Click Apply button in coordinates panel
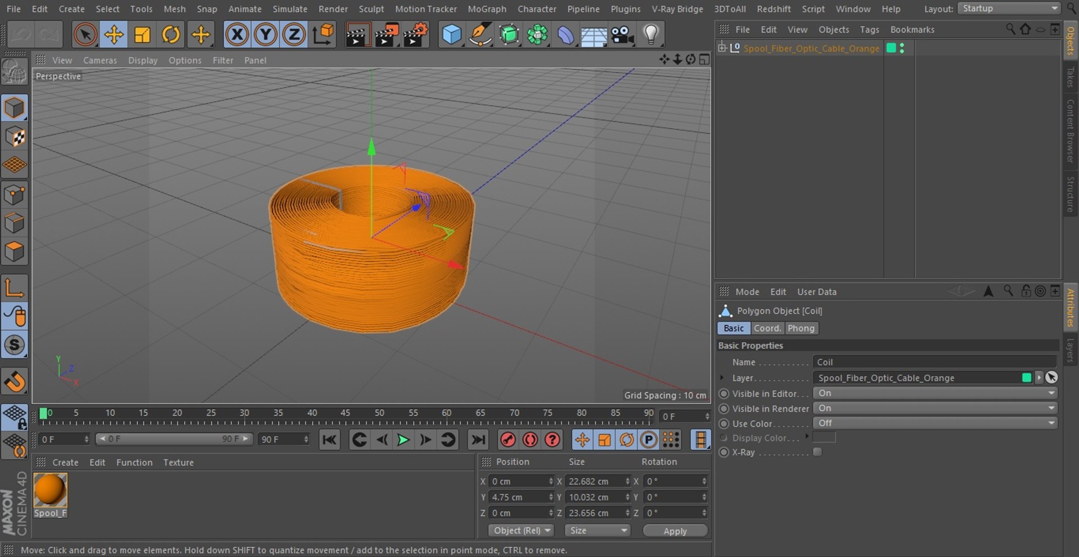Screen dimensions: 1079x557 click(x=675, y=531)
